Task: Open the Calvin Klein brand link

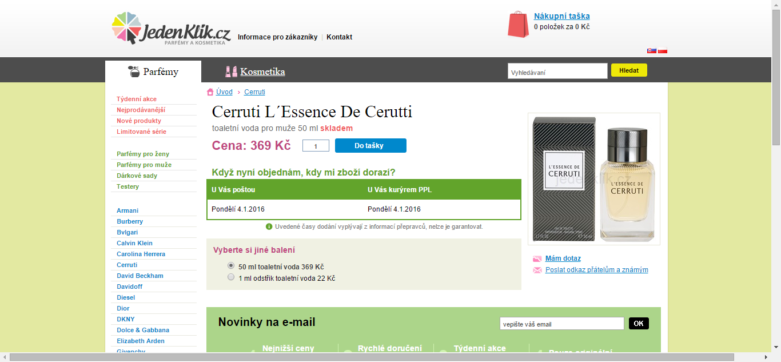Action: pyautogui.click(x=134, y=243)
